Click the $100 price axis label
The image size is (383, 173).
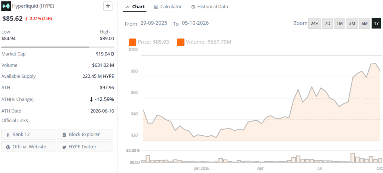[133, 50]
